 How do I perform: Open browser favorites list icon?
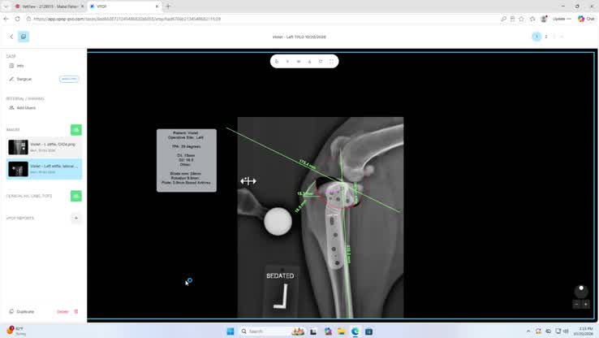pyautogui.click(x=532, y=19)
